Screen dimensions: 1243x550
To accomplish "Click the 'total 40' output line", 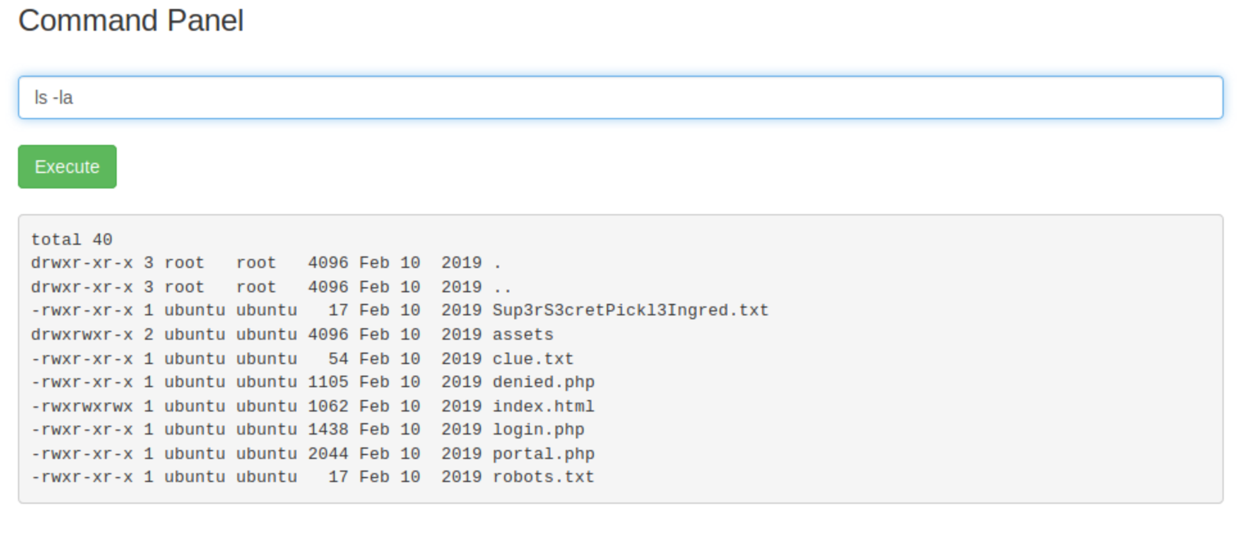I will point(72,240).
